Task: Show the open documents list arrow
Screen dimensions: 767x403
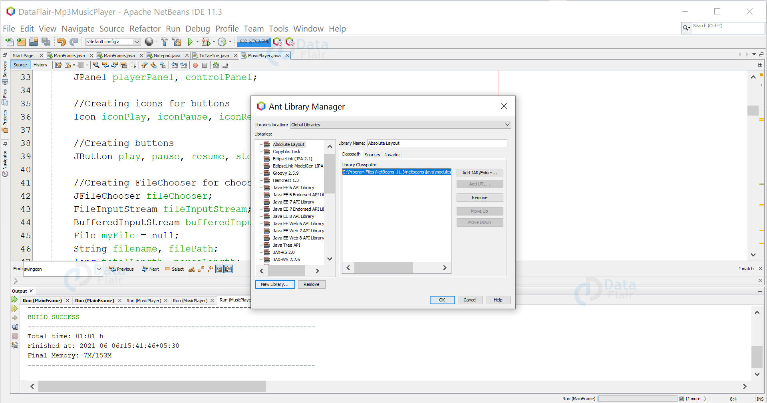Action: 754,54
